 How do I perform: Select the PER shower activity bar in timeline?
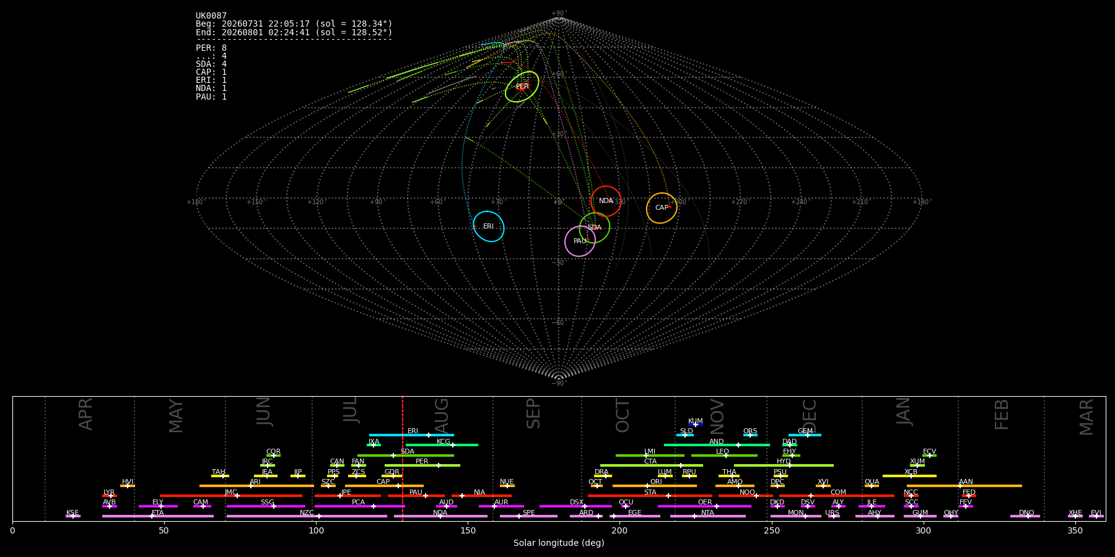coord(422,465)
